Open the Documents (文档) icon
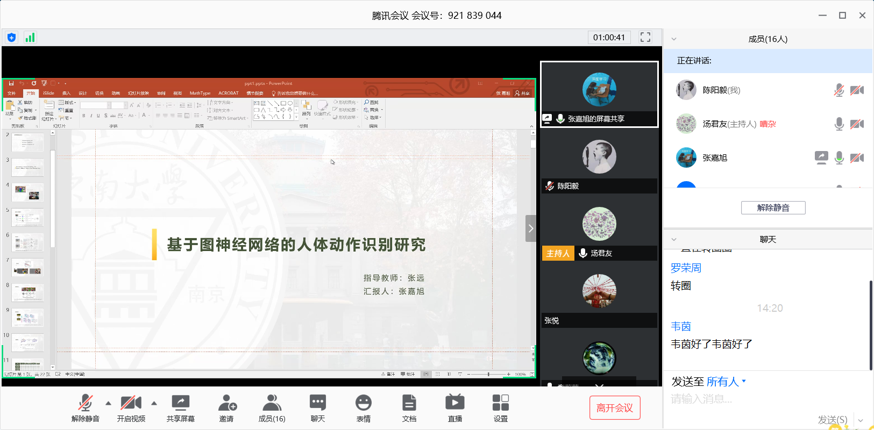This screenshot has width=874, height=430. 409,408
